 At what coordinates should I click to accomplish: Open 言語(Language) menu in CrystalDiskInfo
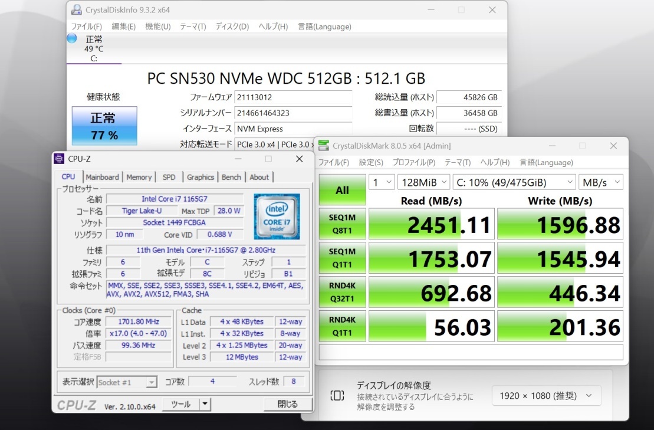click(x=324, y=27)
